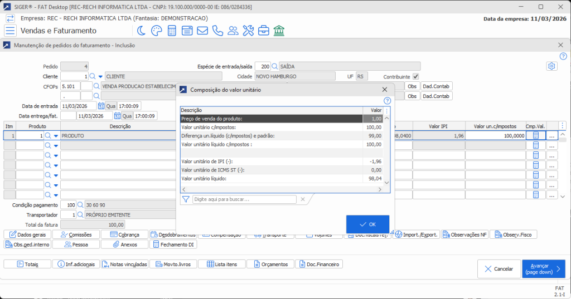This screenshot has height=299, width=571.
Task: Confirm the dialog with OK button
Action: [367, 224]
